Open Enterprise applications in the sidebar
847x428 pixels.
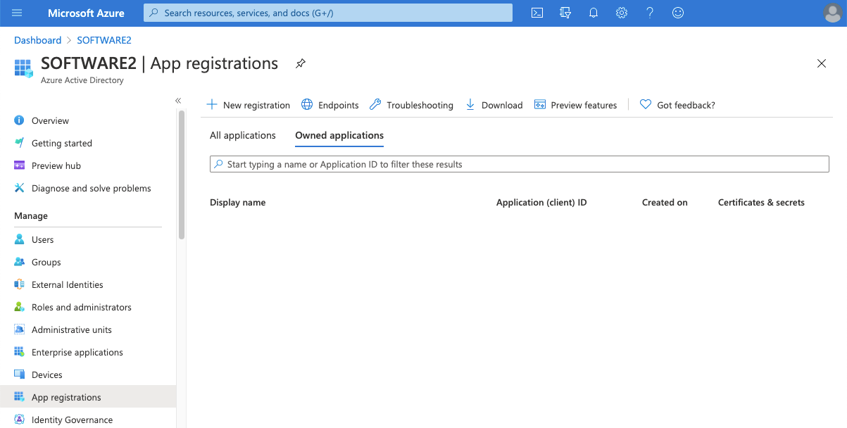pos(77,352)
